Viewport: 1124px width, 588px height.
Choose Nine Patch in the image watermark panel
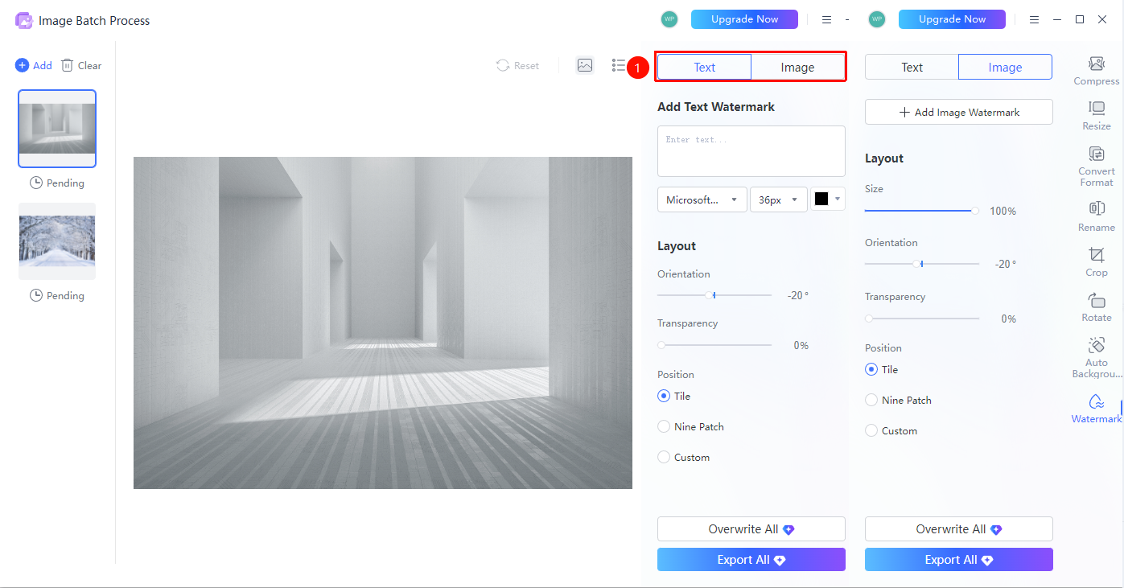871,400
